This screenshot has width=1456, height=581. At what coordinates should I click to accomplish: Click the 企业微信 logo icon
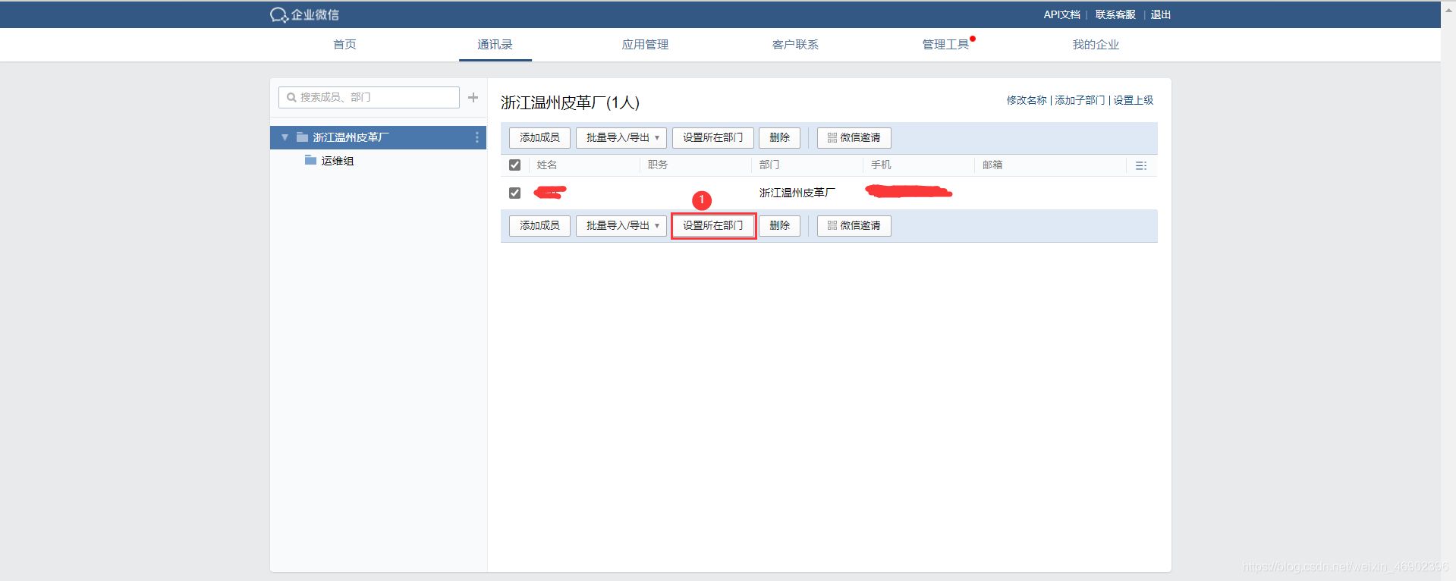[x=278, y=15]
